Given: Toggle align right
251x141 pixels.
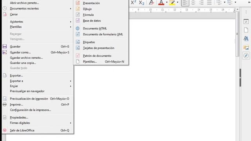Looking at the screenshot, I should tap(201, 3).
